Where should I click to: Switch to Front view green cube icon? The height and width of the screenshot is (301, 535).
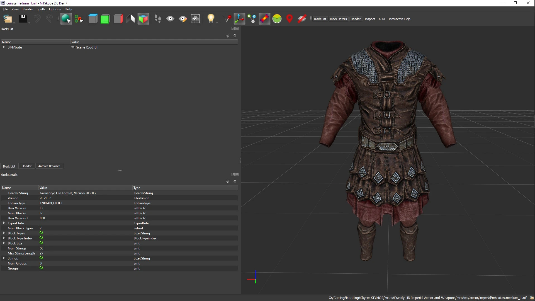point(105,19)
